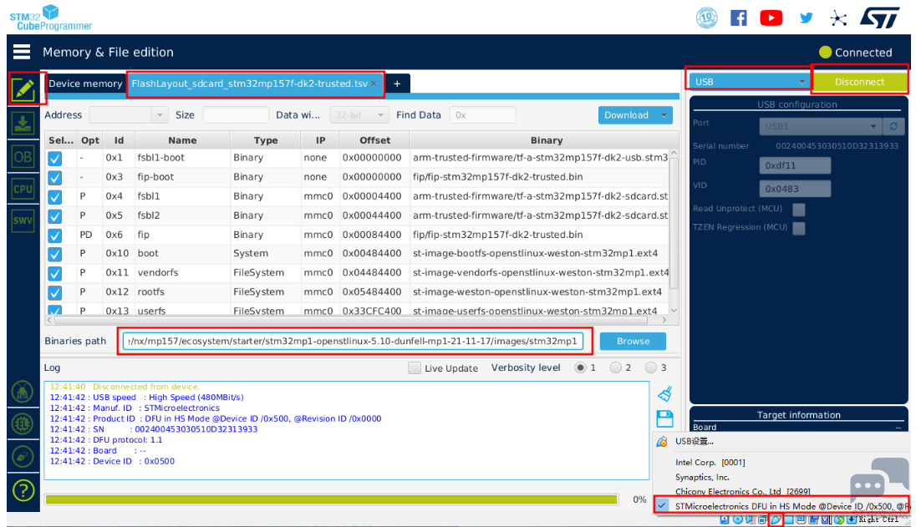Viewport: 916px width, 527px height.
Task: Open the ST YouTube channel icon
Action: tap(771, 18)
